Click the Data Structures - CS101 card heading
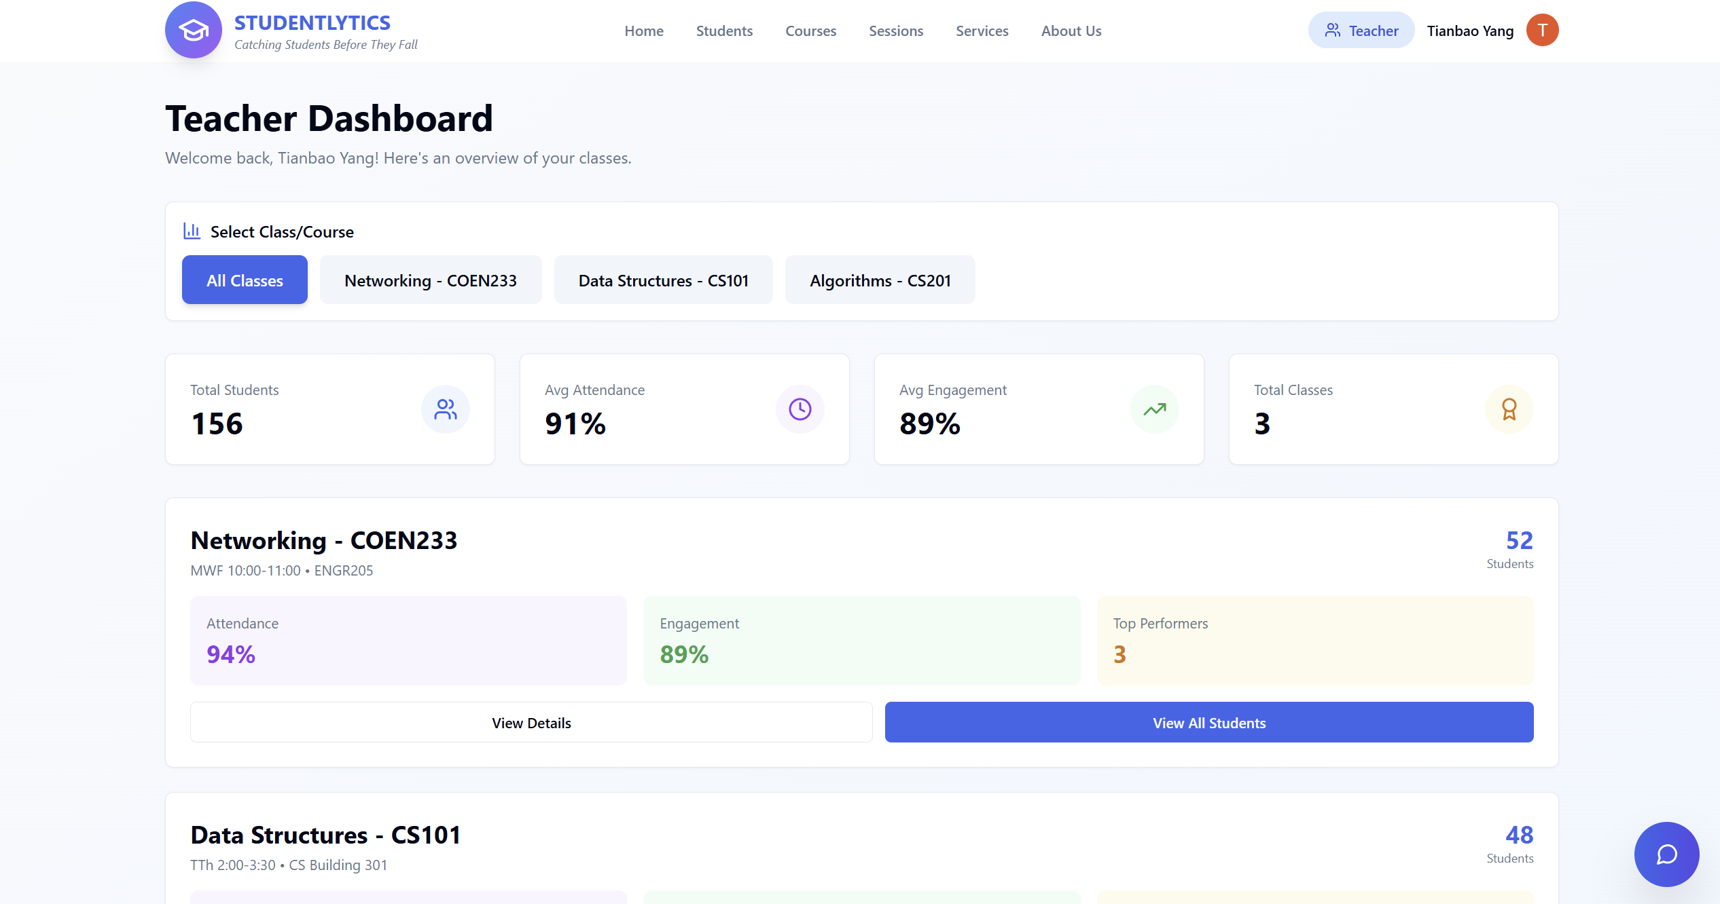The height and width of the screenshot is (904, 1720). pyautogui.click(x=325, y=835)
